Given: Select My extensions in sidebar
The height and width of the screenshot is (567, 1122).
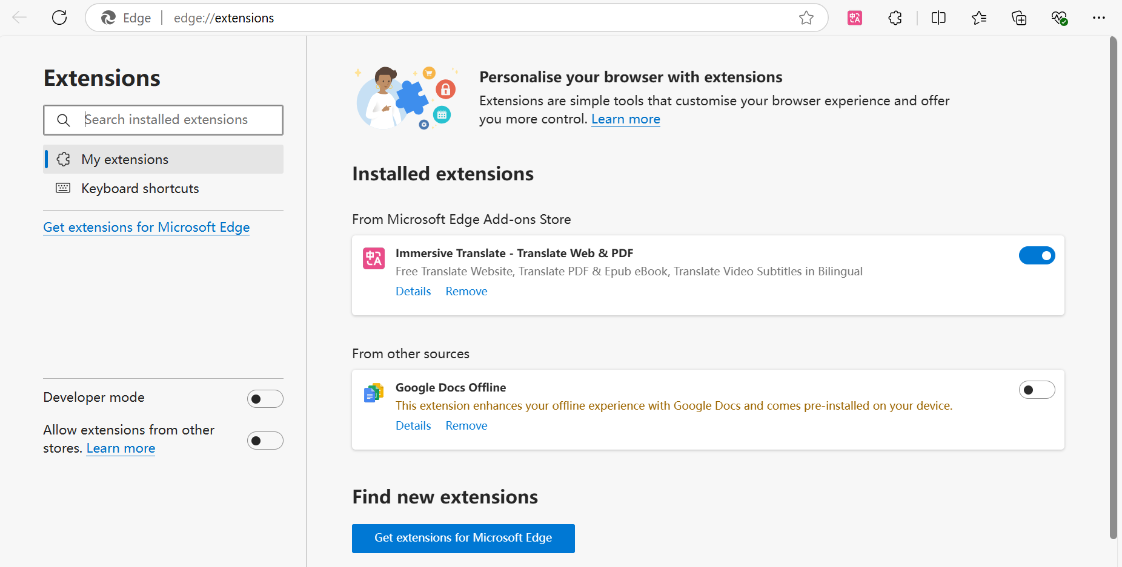Looking at the screenshot, I should [125, 159].
